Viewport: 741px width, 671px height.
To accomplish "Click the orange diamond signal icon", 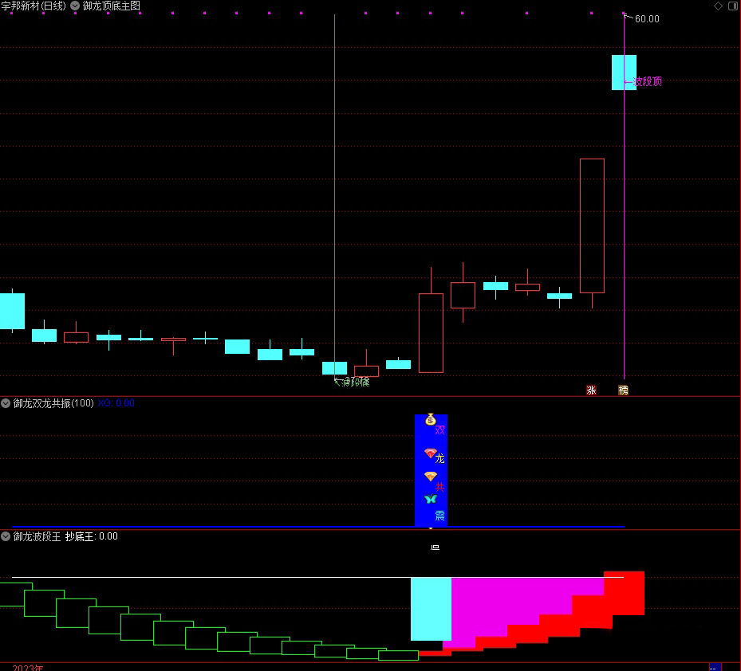I will point(431,477).
